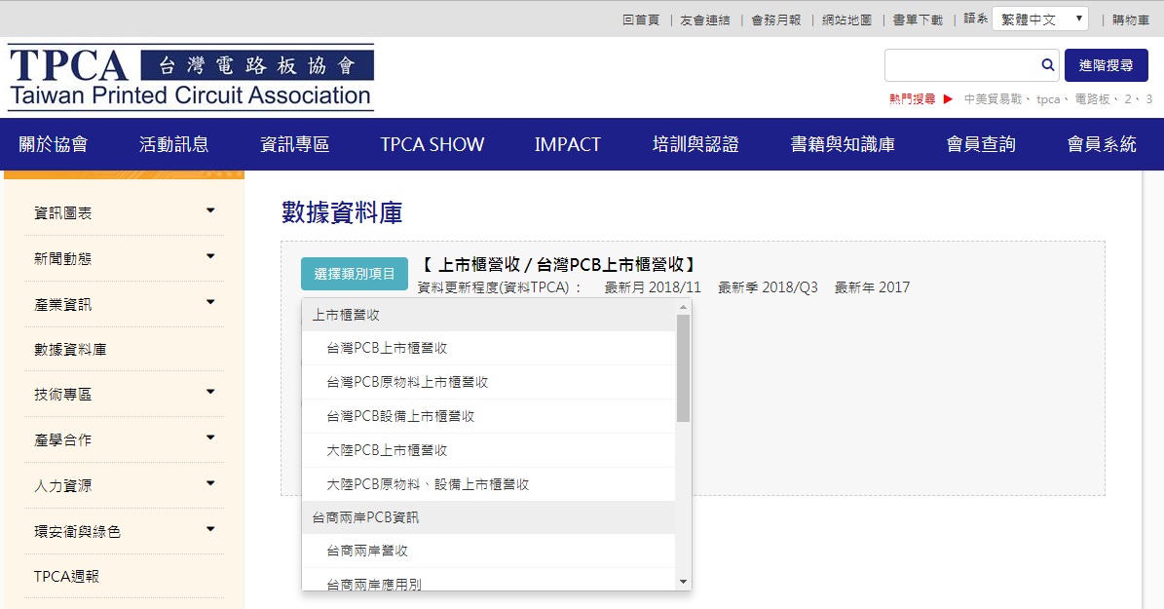Select 大陸PCB原物料、設備上市櫃營收 from the list

tap(488, 484)
